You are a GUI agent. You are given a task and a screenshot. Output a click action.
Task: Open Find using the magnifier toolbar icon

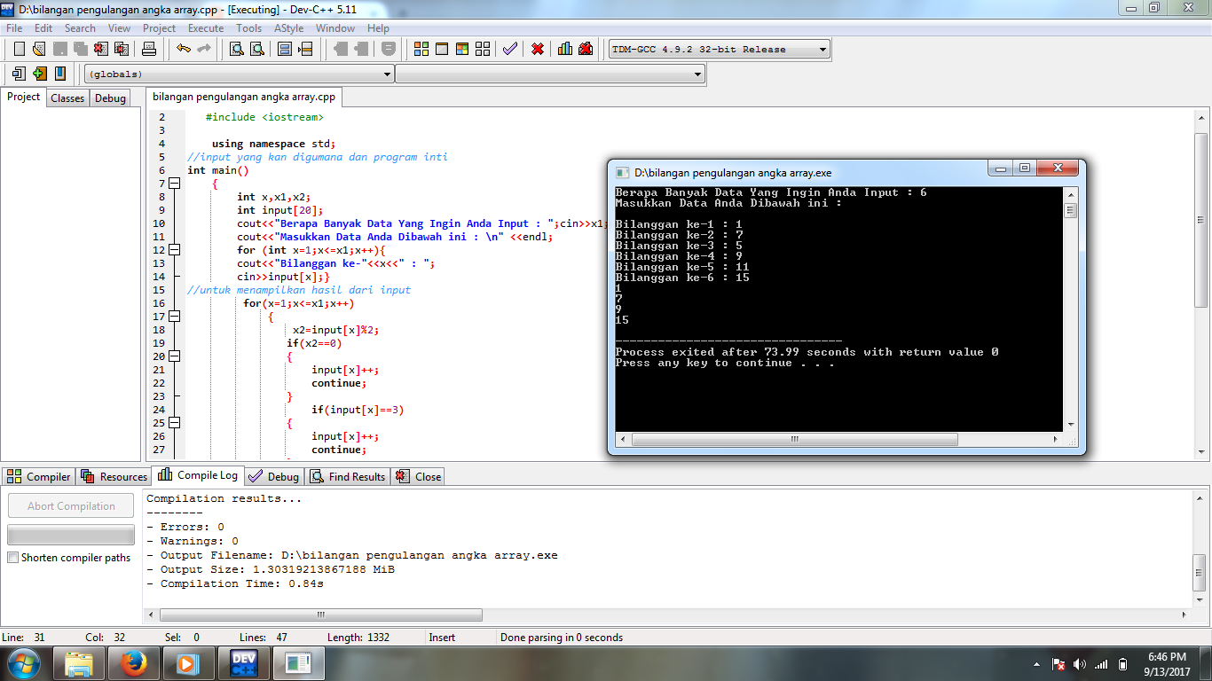tap(237, 49)
